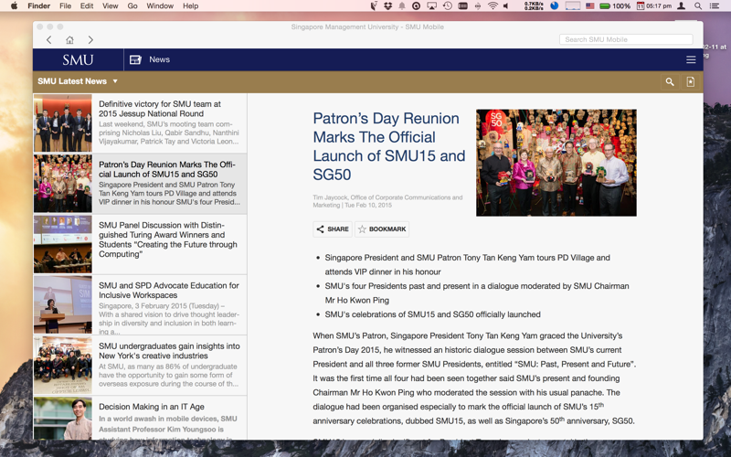Open the Dropbox menu bar icon
731x457 pixels.
pos(387,5)
